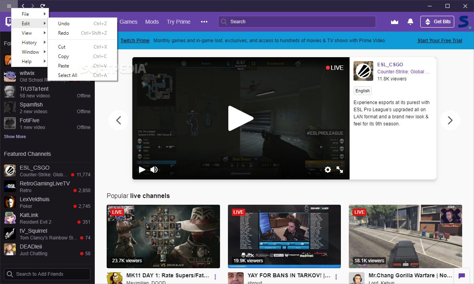Screen dimensions: 474x284
Task: Open ESL_CSGO channel logo in carousel
Action: [363, 71]
